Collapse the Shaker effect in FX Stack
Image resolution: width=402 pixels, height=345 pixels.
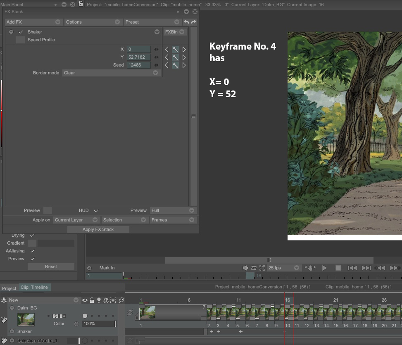pos(11,32)
